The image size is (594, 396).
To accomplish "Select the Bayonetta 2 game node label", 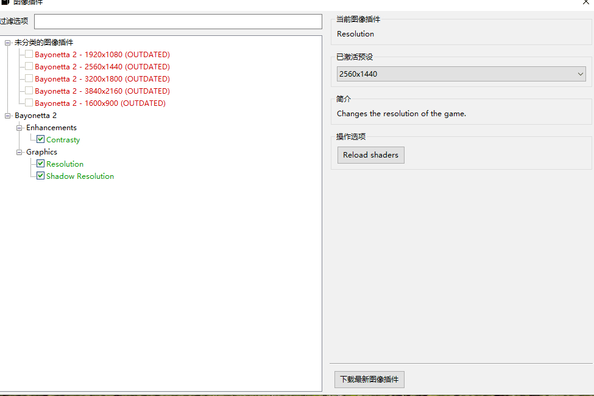I will [x=35, y=116].
